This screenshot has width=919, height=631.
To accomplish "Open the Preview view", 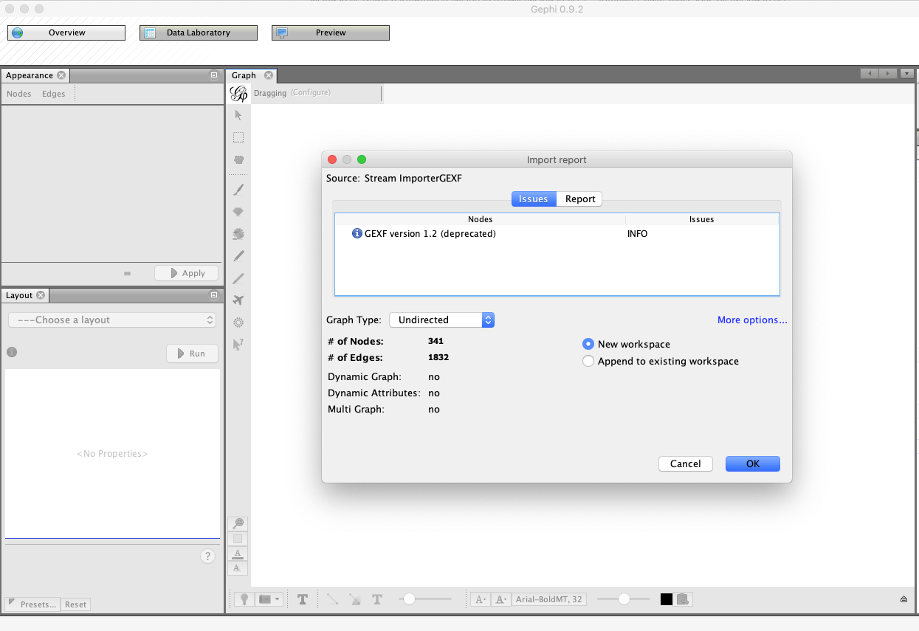I will click(x=331, y=32).
